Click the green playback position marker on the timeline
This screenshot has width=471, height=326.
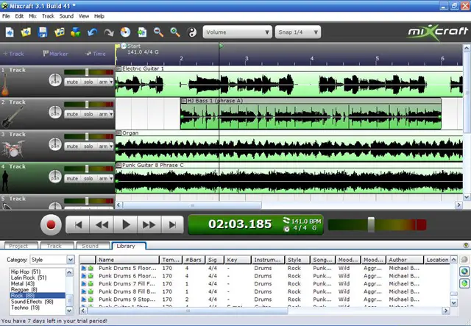pyautogui.click(x=222, y=46)
